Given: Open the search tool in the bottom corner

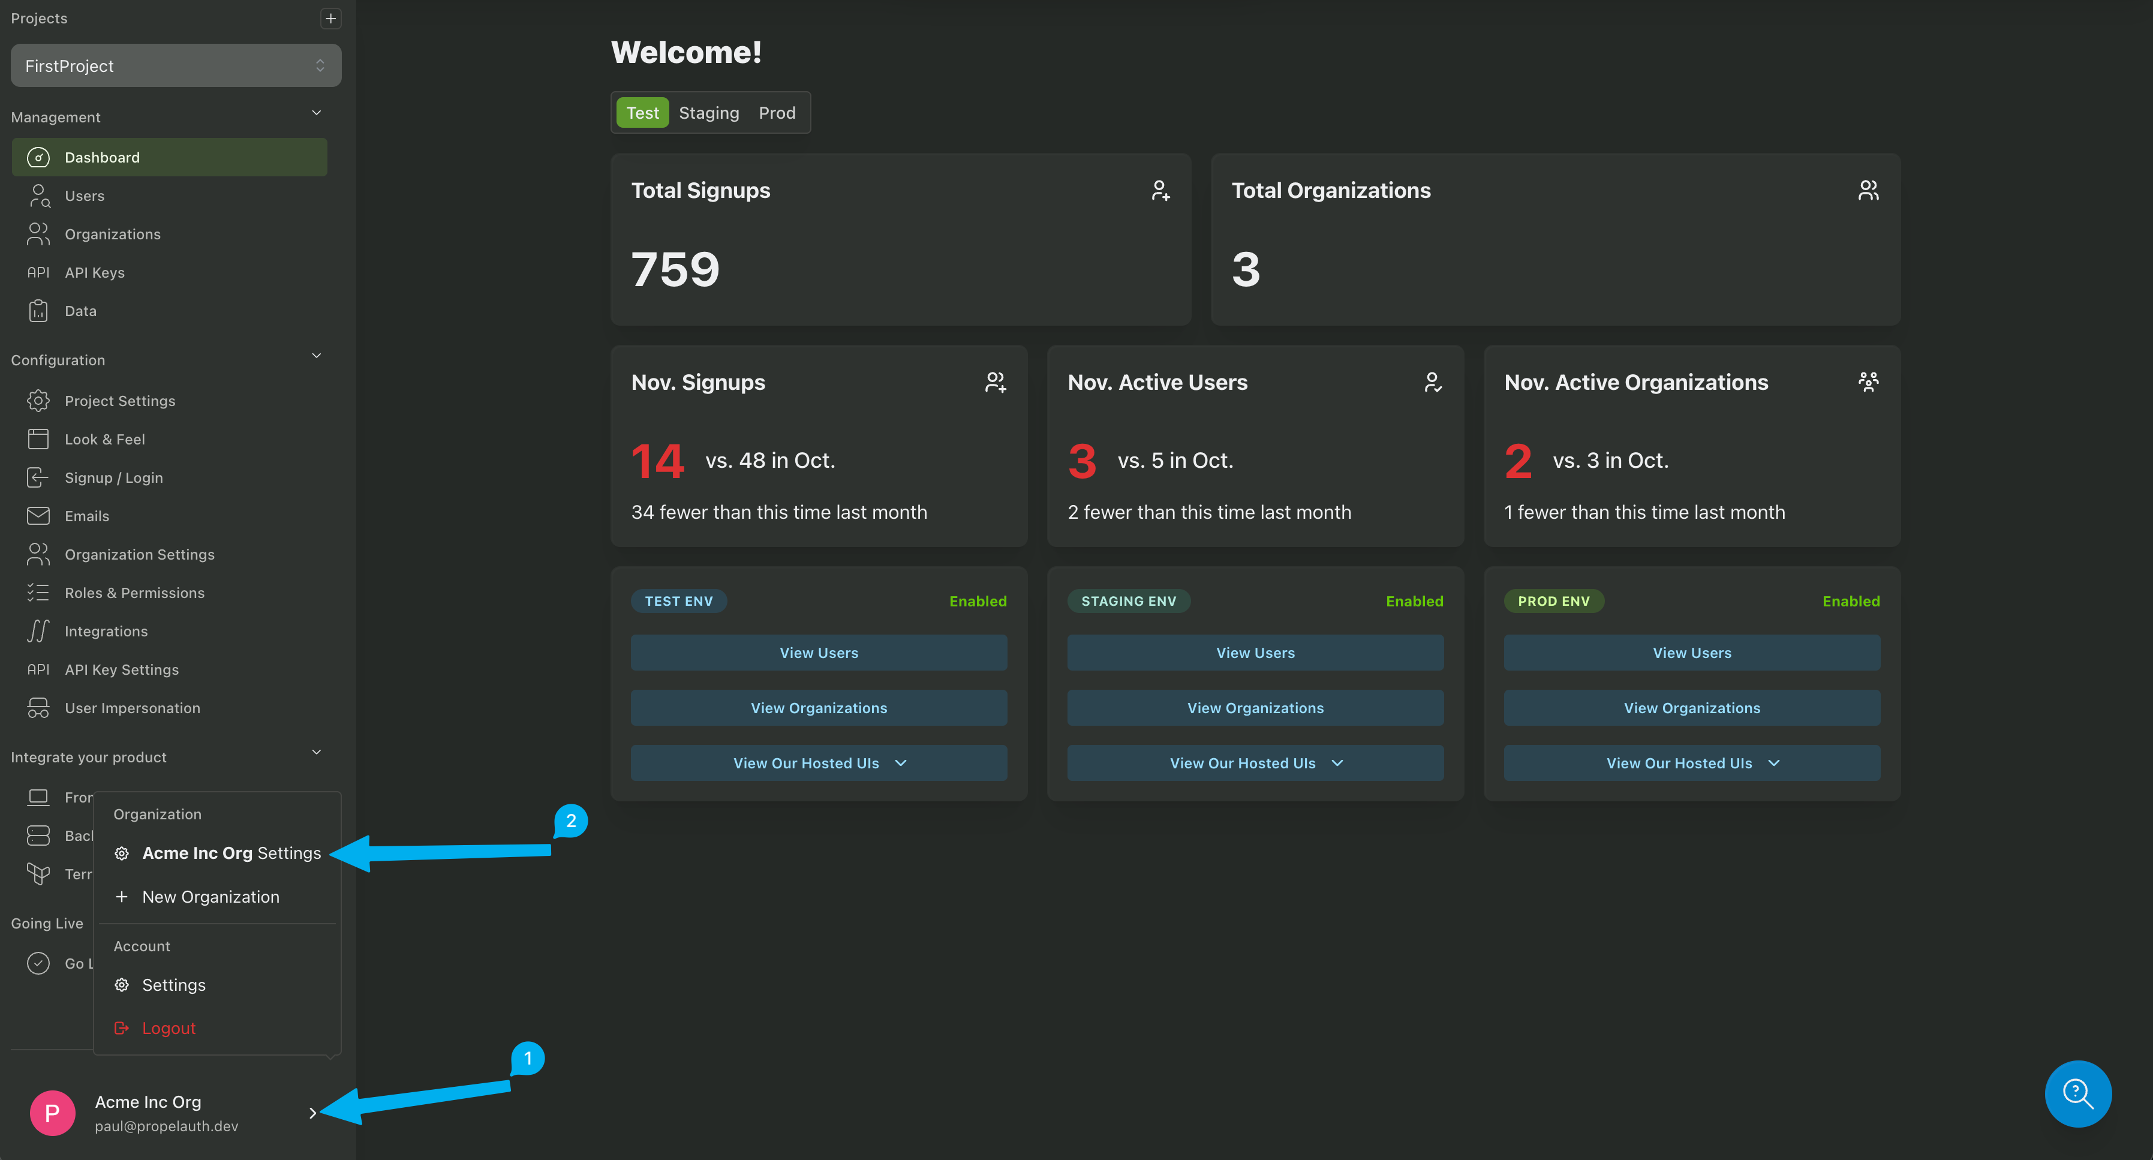Looking at the screenshot, I should coord(2078,1093).
